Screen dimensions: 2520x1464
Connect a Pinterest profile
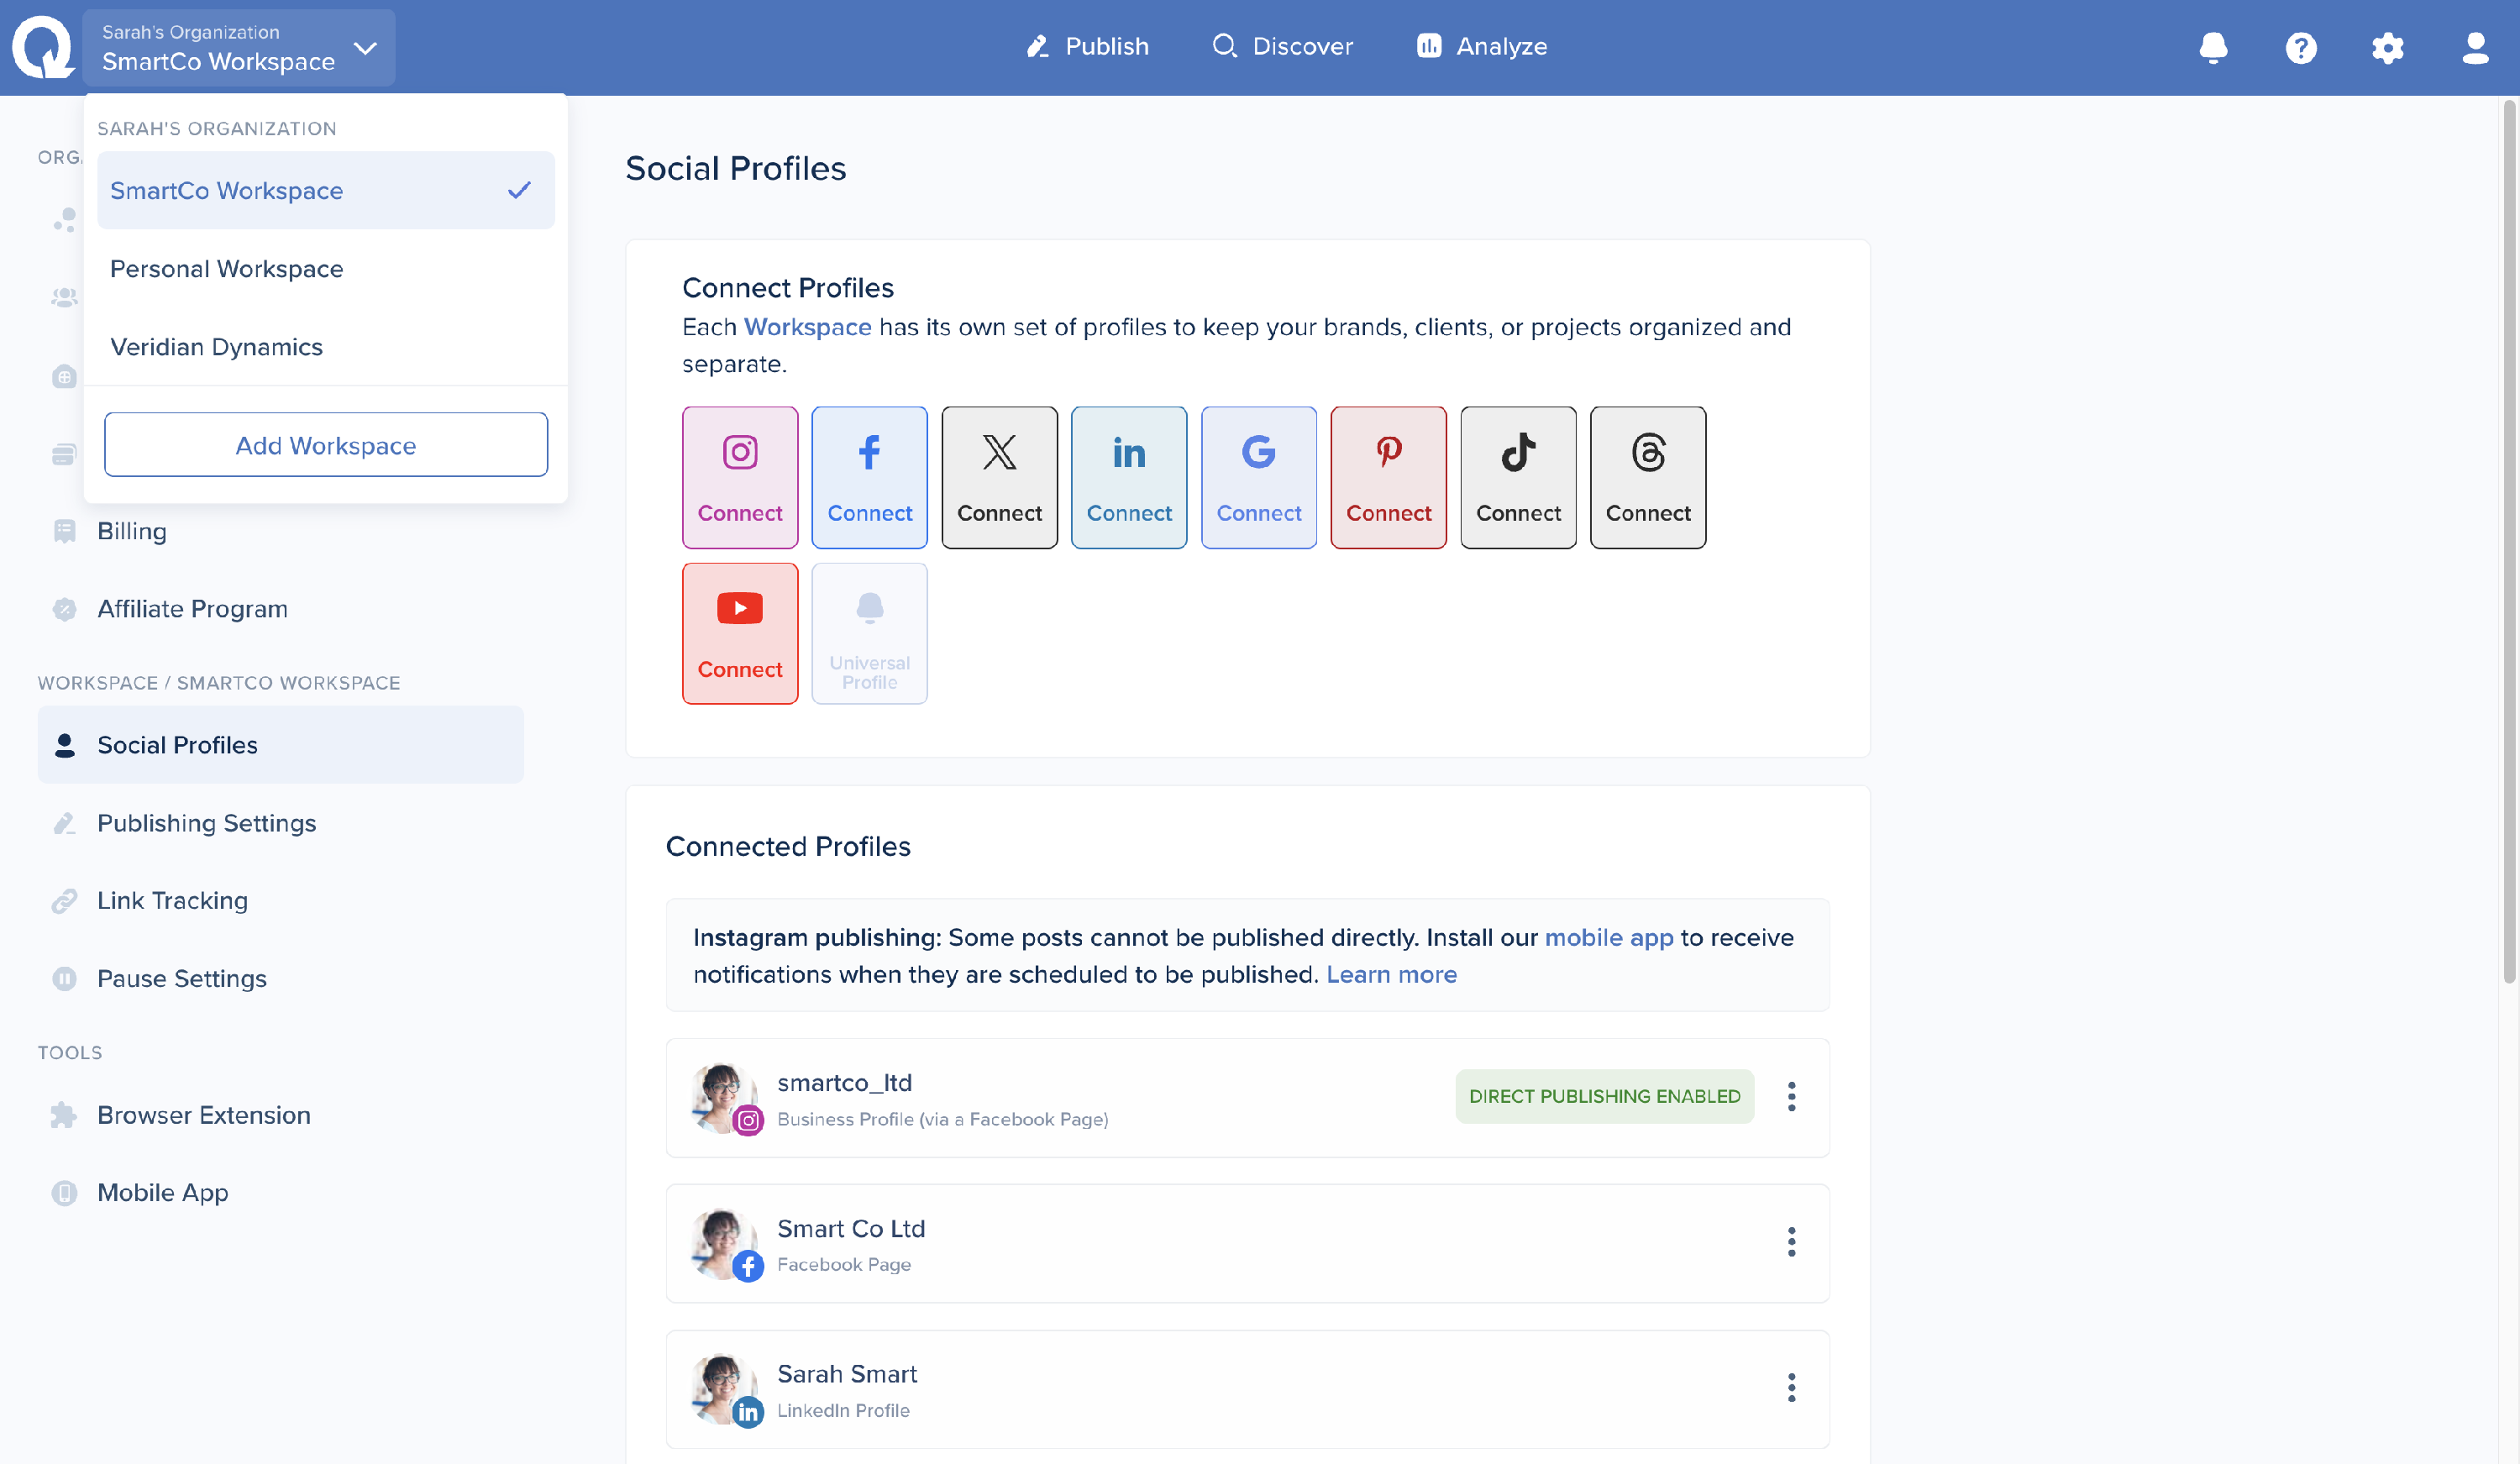[x=1388, y=477]
